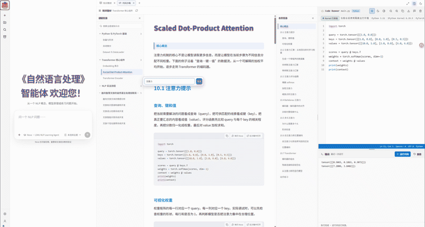425x227 pixels.
Task: Select Scaled Dot-Product Attention in course tree
Action: point(122,72)
